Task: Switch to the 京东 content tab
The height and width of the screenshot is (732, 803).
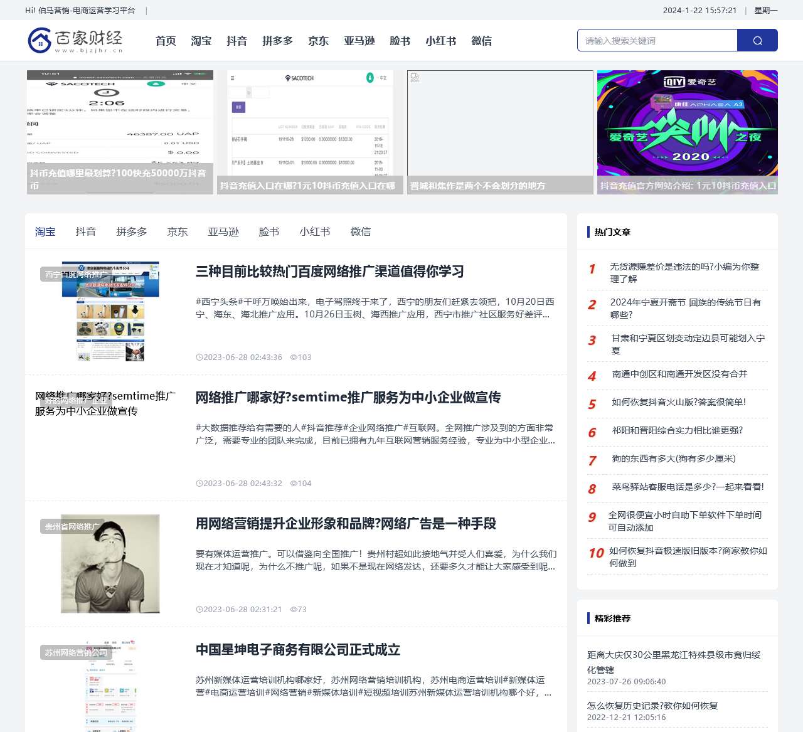Action: (x=178, y=231)
